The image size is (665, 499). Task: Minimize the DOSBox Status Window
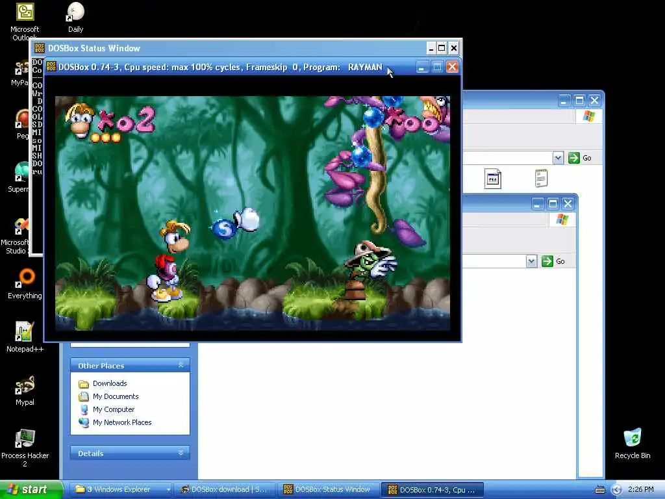coord(431,48)
